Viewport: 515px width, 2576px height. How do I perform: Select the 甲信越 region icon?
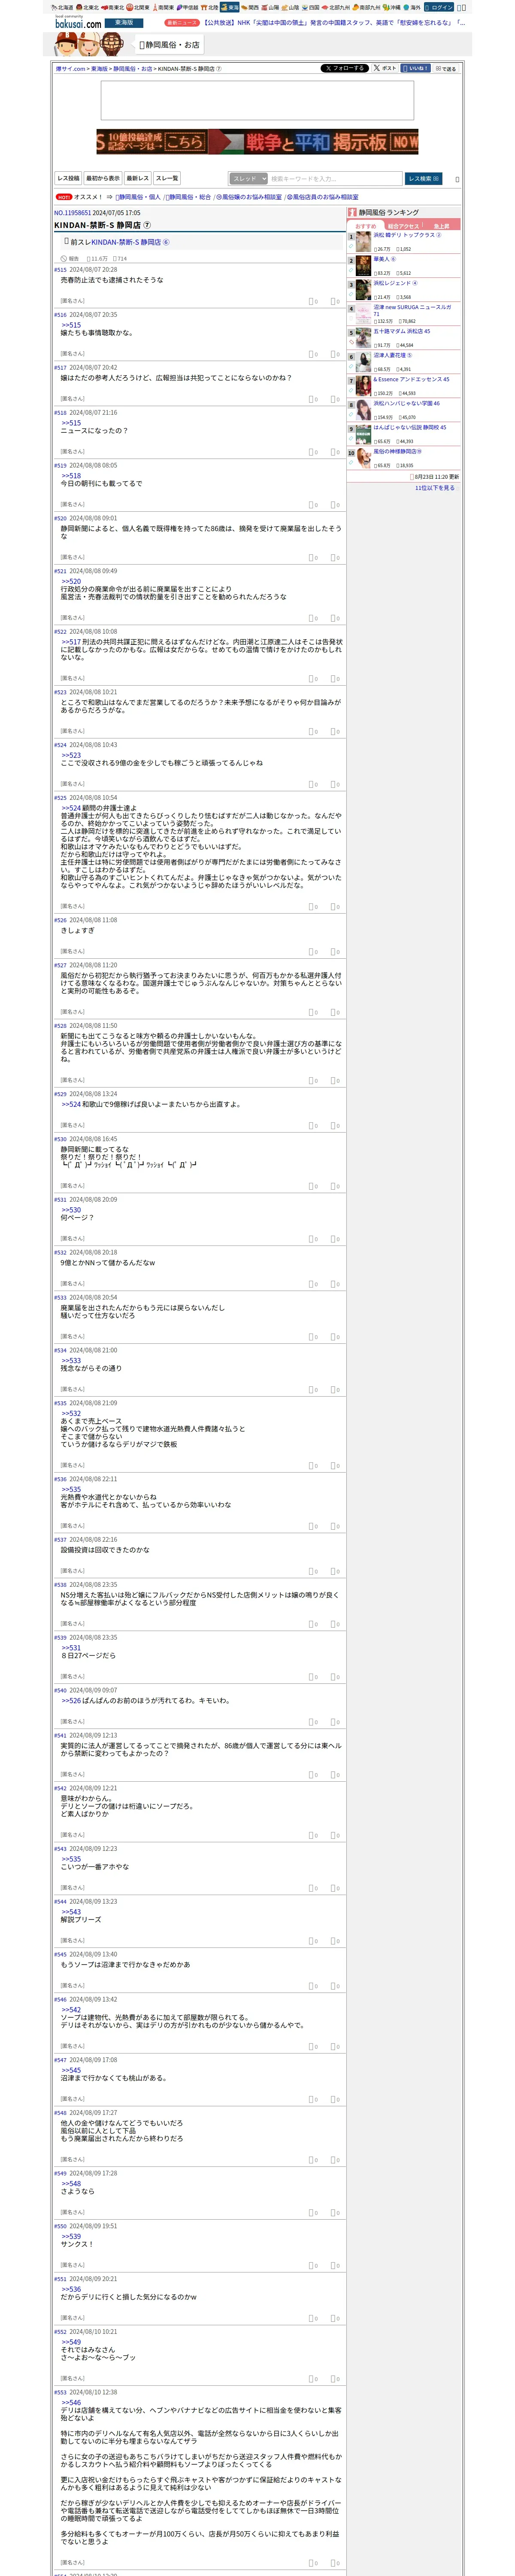click(x=188, y=7)
